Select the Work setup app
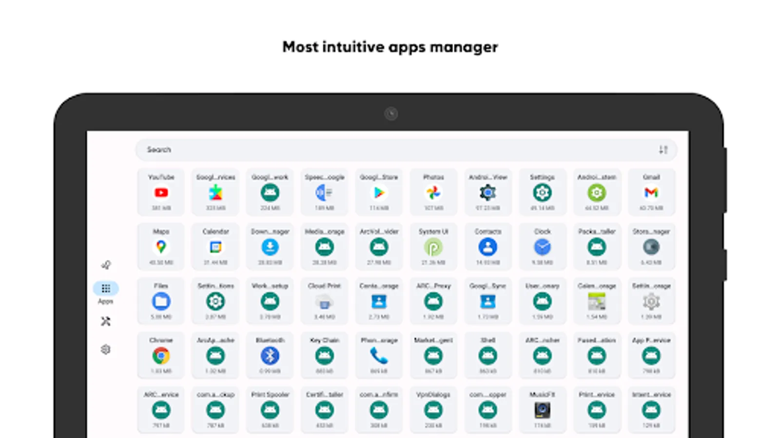 coord(270,301)
